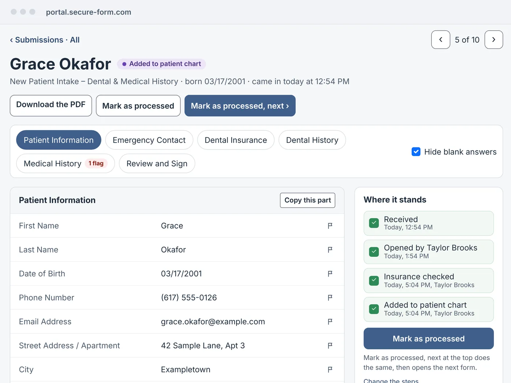This screenshot has height=383, width=511.
Task: Click top Mark as processed outline button
Action: tap(138, 106)
